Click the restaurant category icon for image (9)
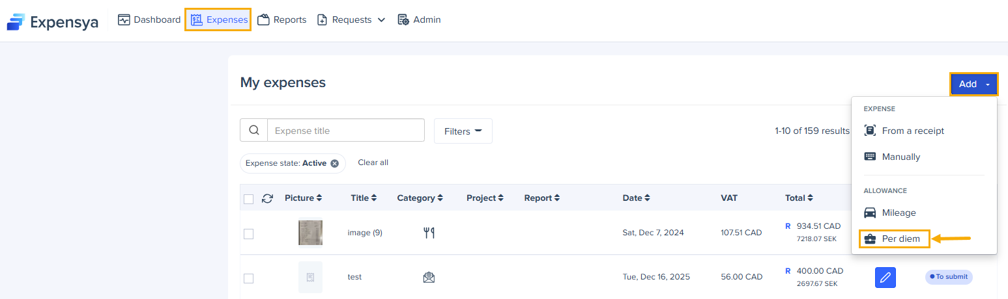The width and height of the screenshot is (1008, 299). 429,233
